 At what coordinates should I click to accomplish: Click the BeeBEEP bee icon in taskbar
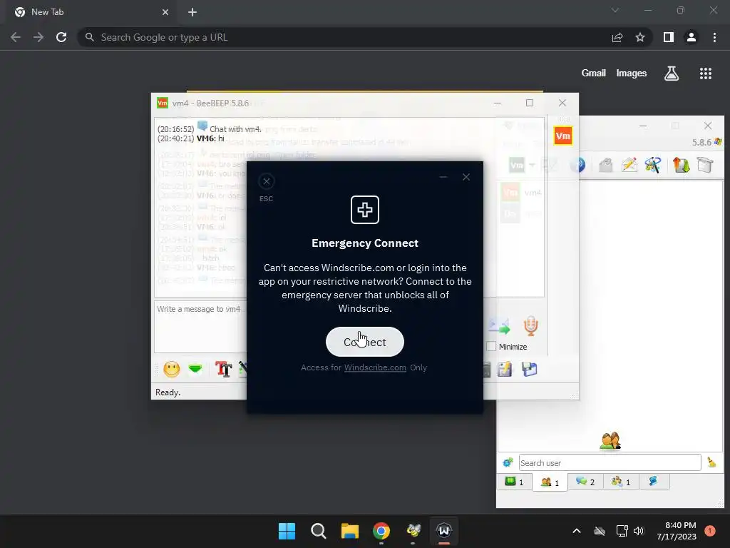[x=413, y=531]
